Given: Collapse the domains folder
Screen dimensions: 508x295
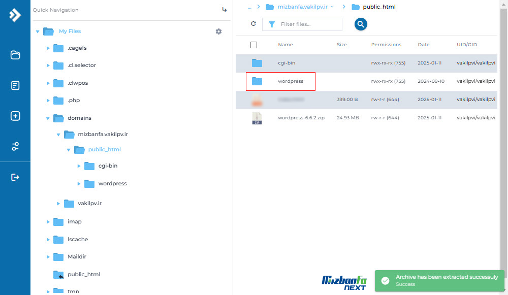Looking at the screenshot, I should pyautogui.click(x=48, y=118).
